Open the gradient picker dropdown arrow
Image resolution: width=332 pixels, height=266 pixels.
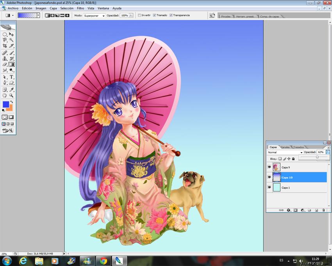pos(38,15)
